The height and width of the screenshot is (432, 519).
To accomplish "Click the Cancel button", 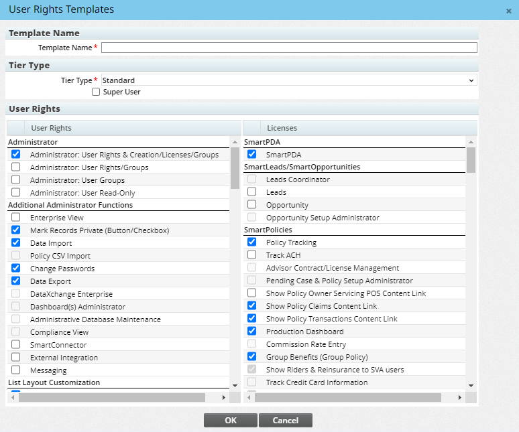I will (x=286, y=420).
